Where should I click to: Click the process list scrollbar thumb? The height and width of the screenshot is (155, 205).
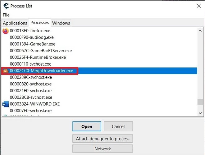point(200,102)
